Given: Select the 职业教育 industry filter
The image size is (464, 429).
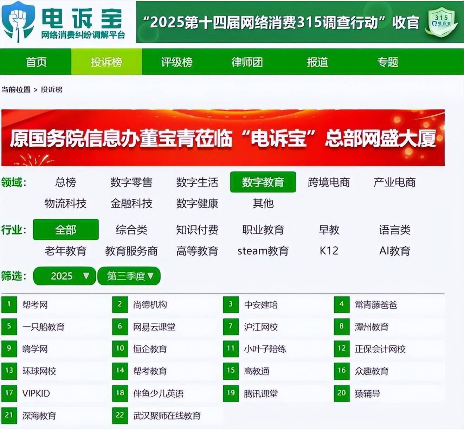Looking at the screenshot, I should 263,230.
